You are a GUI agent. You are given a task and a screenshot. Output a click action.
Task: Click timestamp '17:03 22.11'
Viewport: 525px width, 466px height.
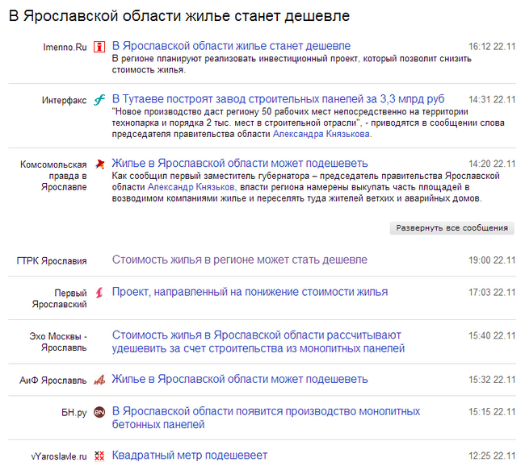click(492, 293)
